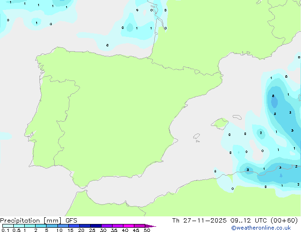Click the legend label '50'
This screenshot has width=301, height=232.
(147, 230)
